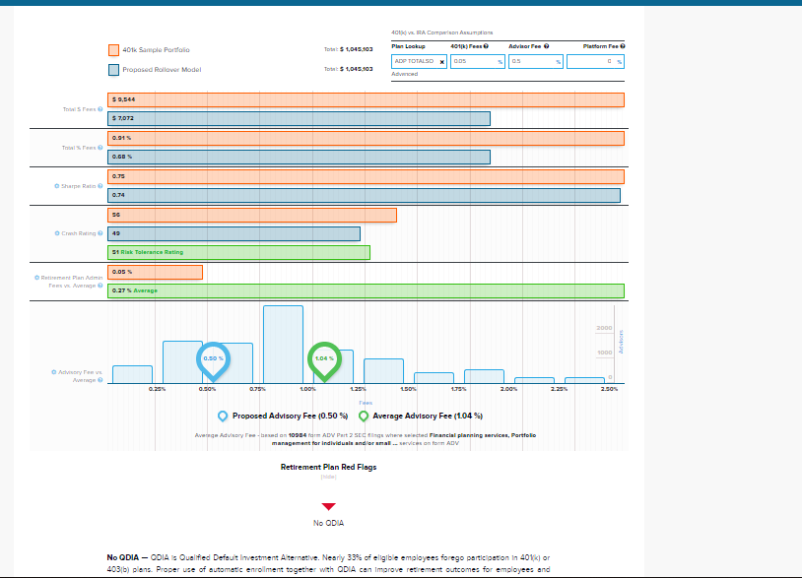This screenshot has width=802, height=578.
Task: Expand the Advanced assumptions link
Action: pyautogui.click(x=405, y=74)
